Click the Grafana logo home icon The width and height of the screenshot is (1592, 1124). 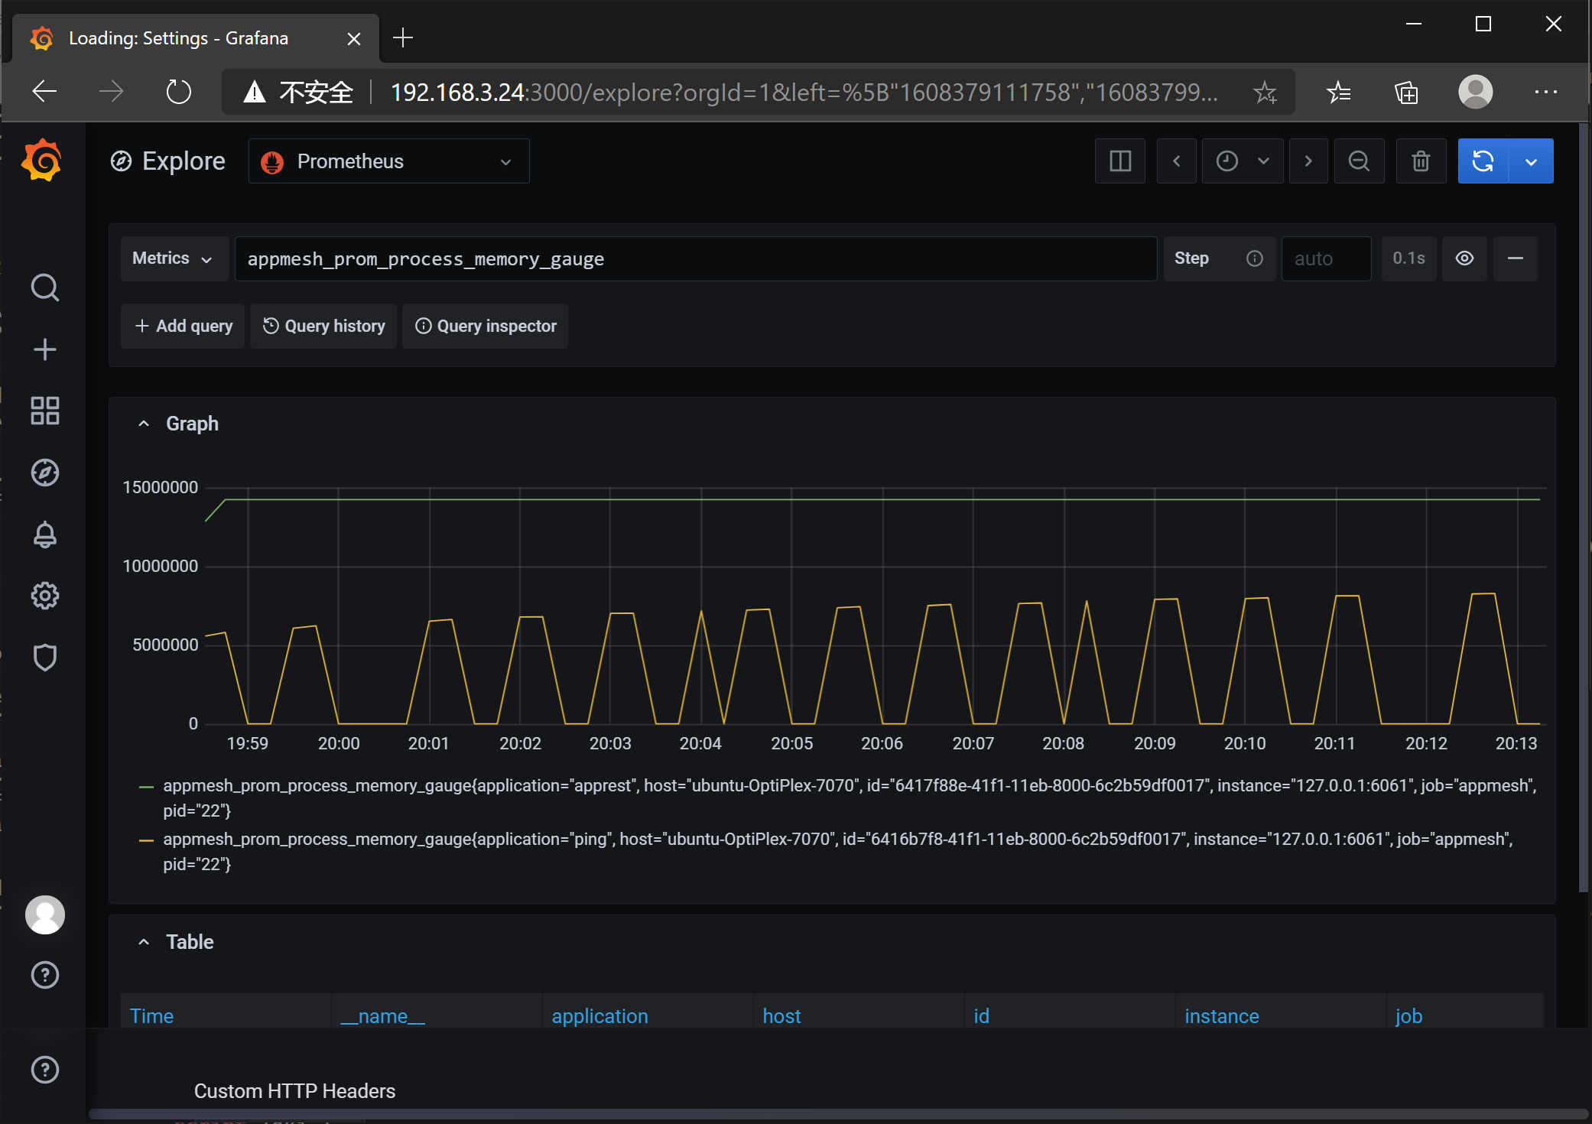[42, 161]
